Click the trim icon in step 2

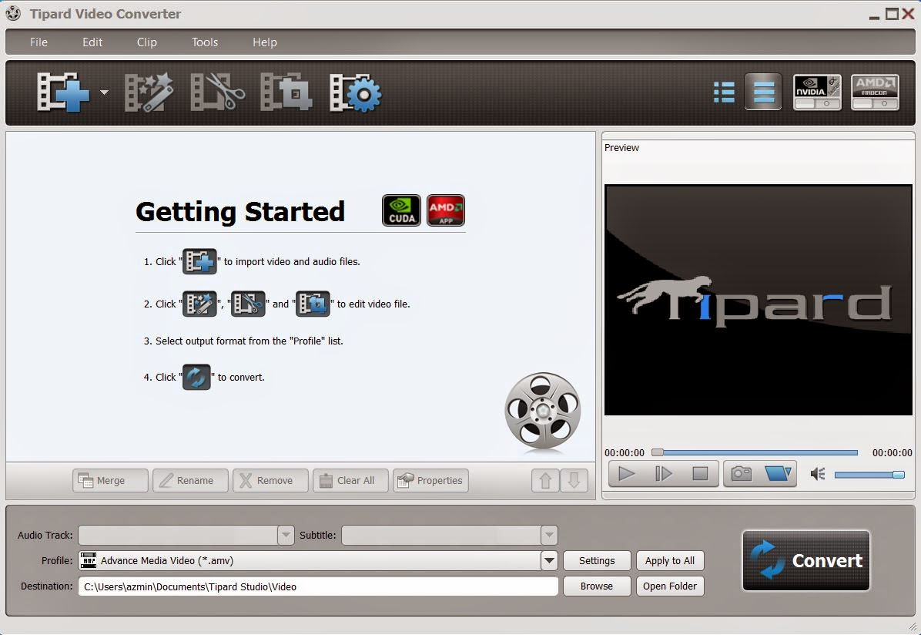(248, 304)
